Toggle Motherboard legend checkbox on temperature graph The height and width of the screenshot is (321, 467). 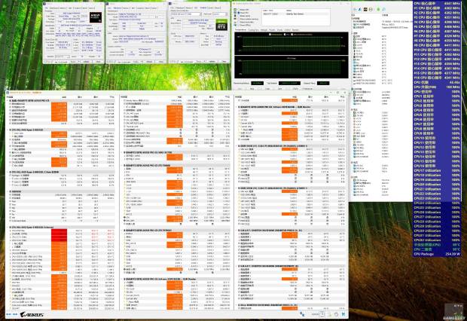tap(270, 34)
